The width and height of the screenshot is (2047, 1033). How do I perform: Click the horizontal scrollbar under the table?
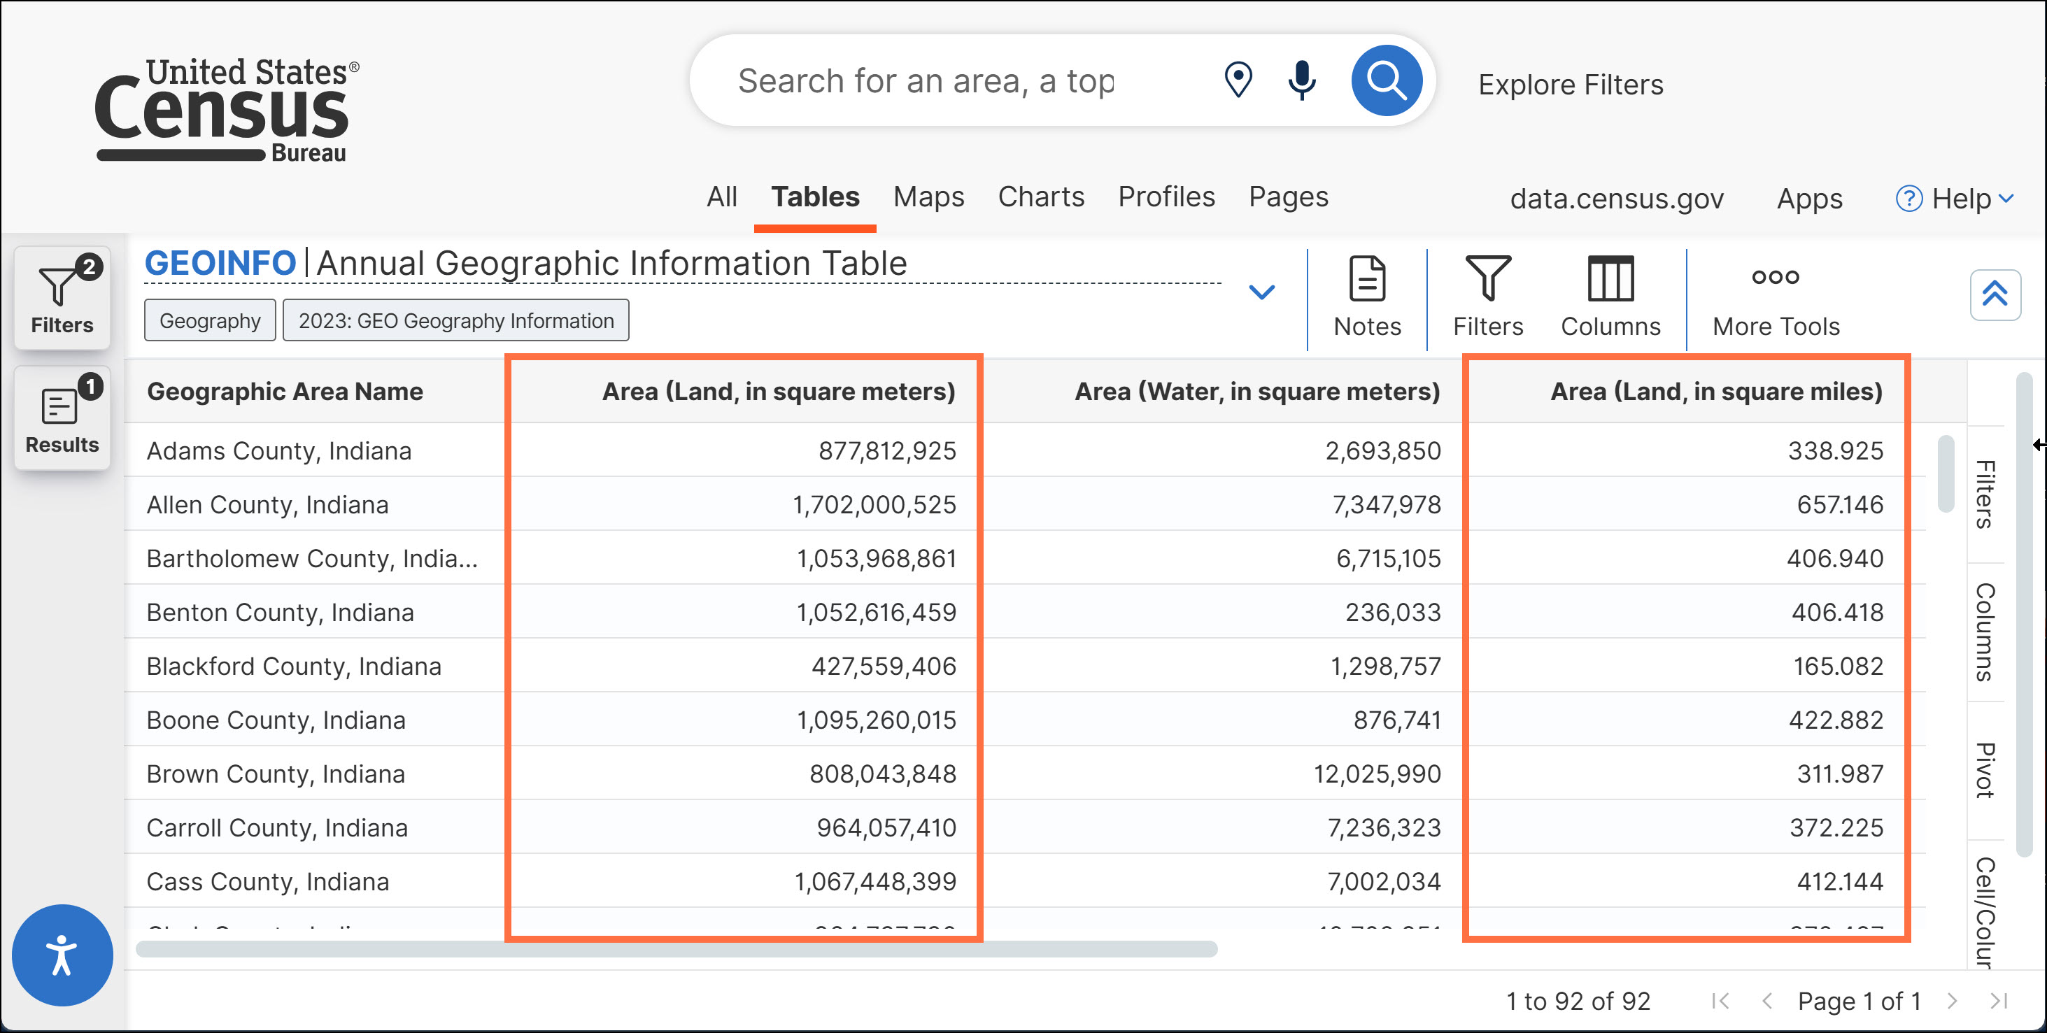pos(675,949)
